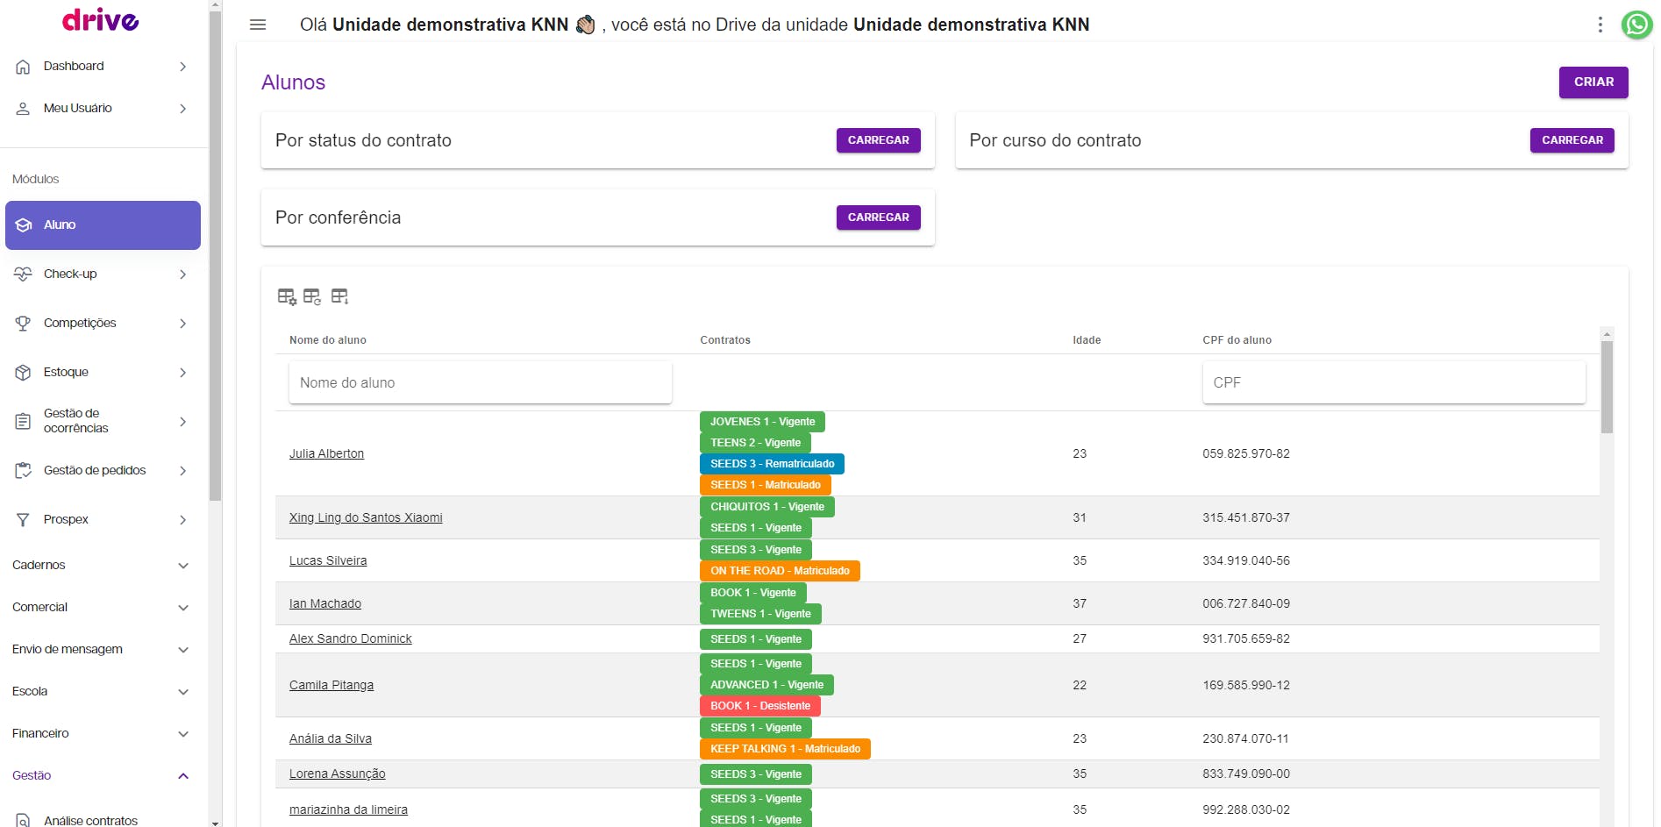Open student Lucas Silveira

328,561
